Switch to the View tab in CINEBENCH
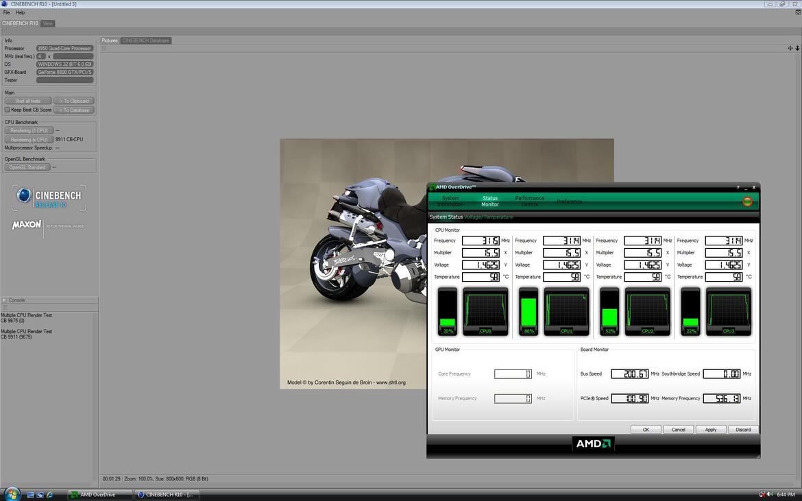Image resolution: width=802 pixels, height=501 pixels. point(47,23)
